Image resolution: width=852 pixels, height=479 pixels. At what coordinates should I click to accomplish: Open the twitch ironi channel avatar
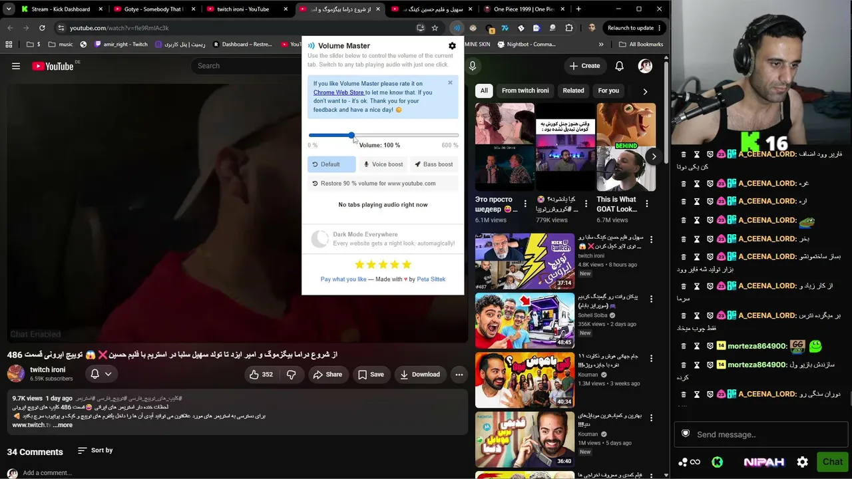click(x=16, y=374)
